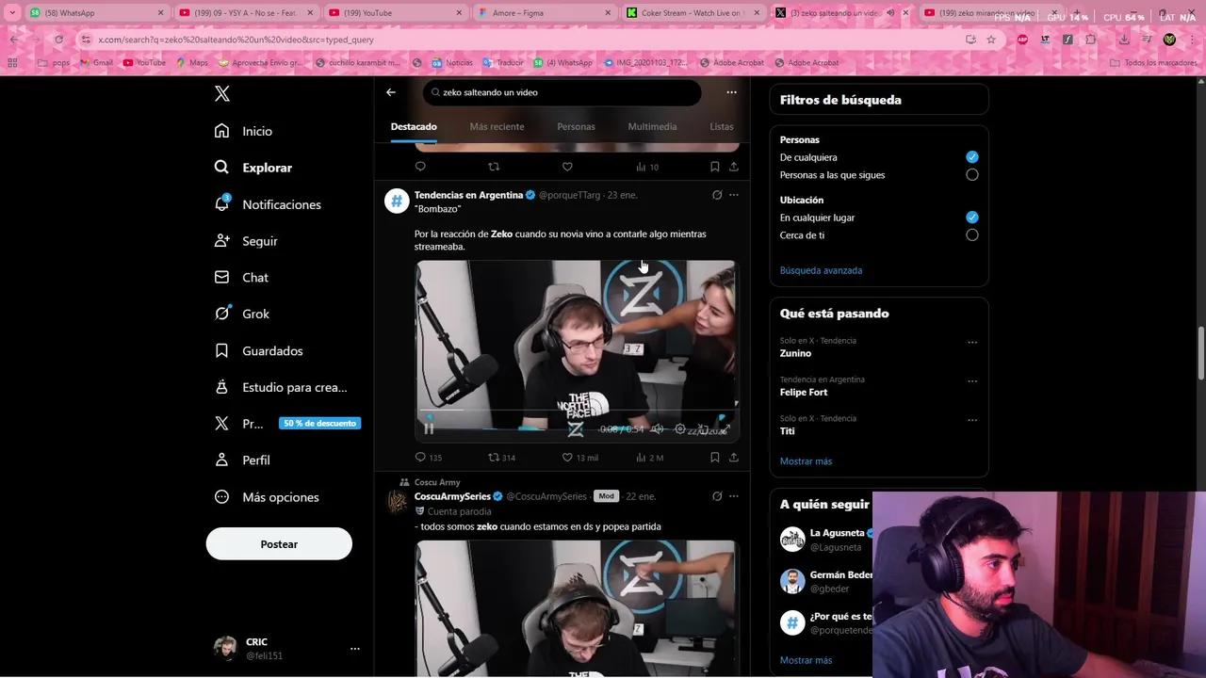The width and height of the screenshot is (1206, 678).
Task: Open search options three-dot menu
Action: (x=731, y=92)
